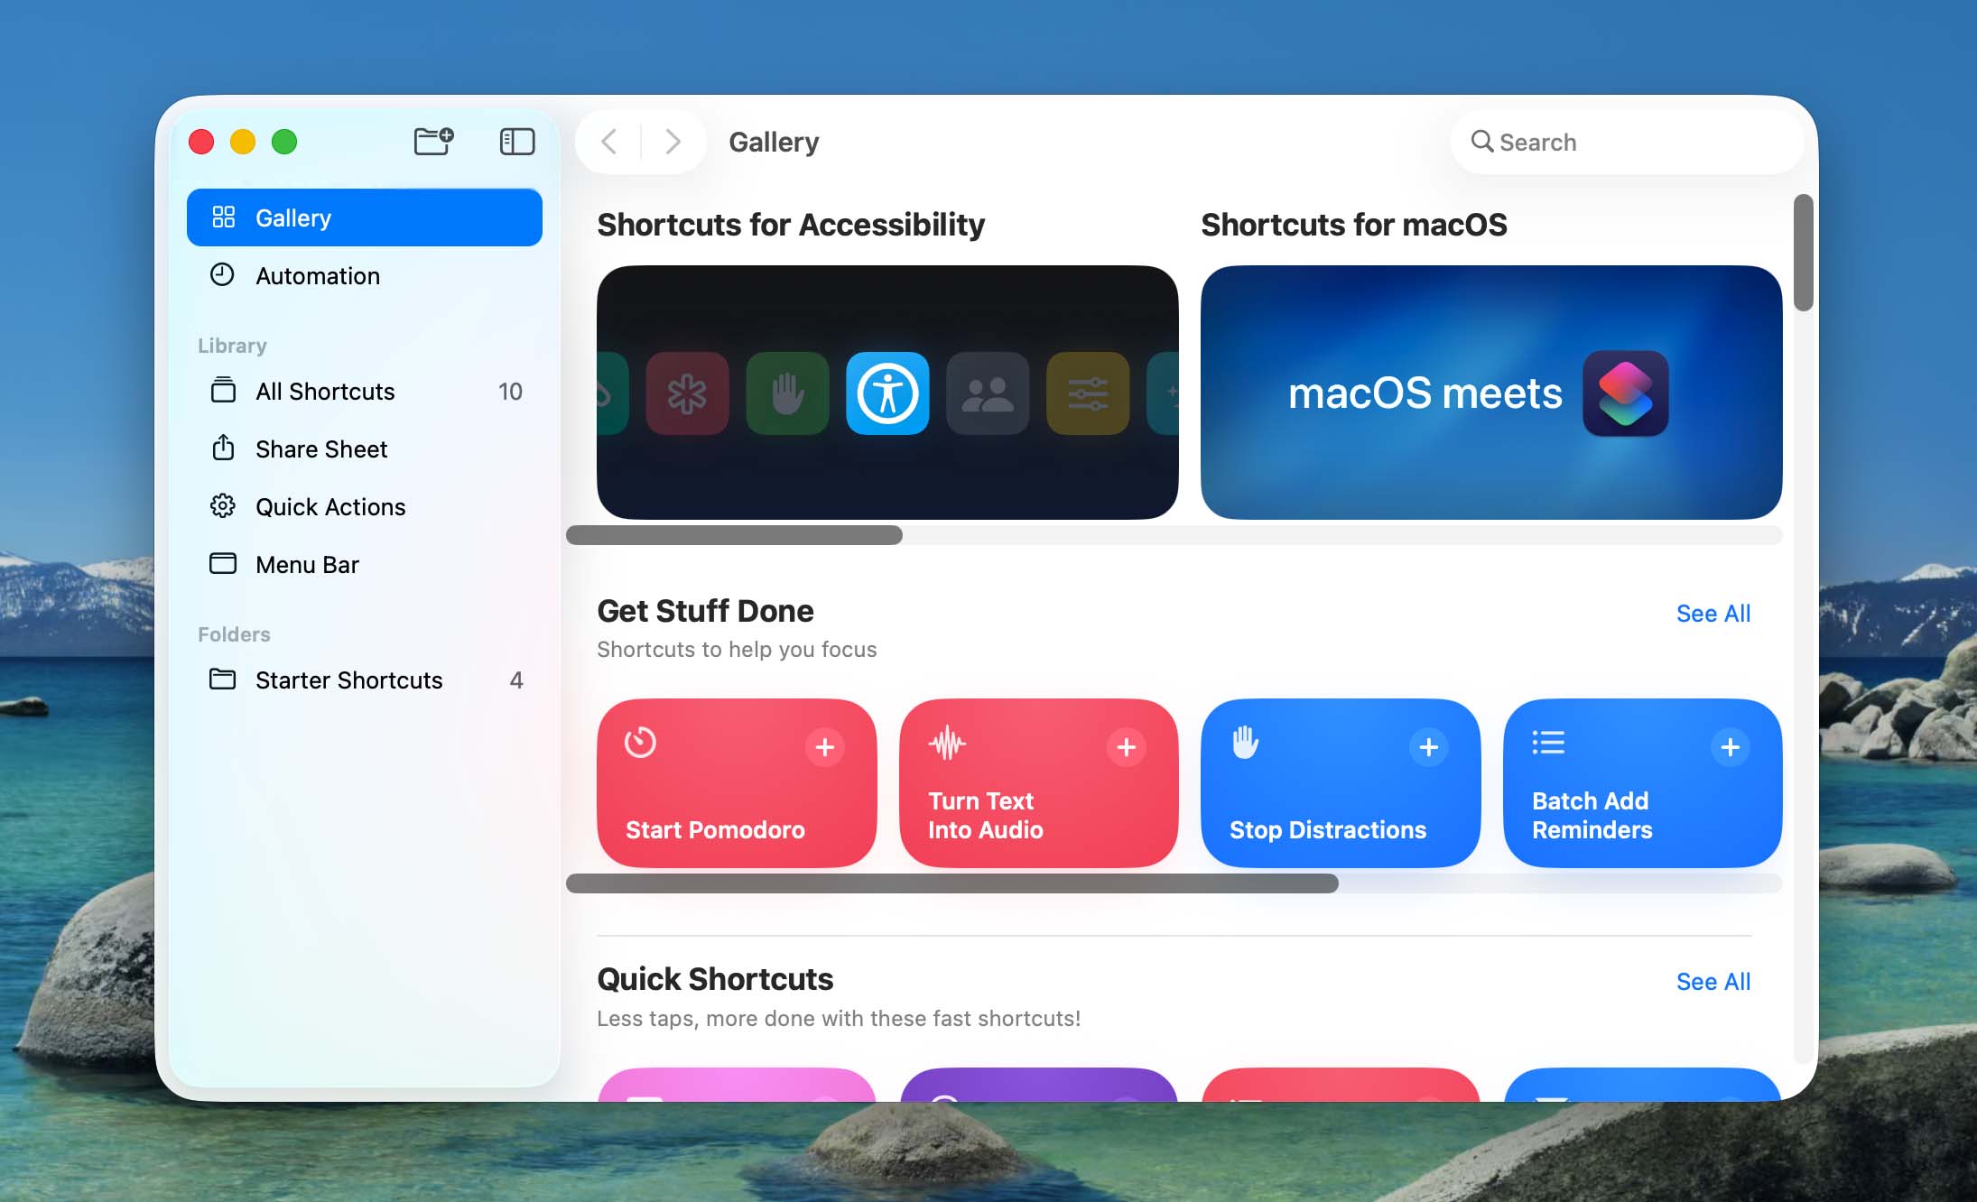
Task: Click the Shortcuts app logo in banner
Action: [1626, 393]
